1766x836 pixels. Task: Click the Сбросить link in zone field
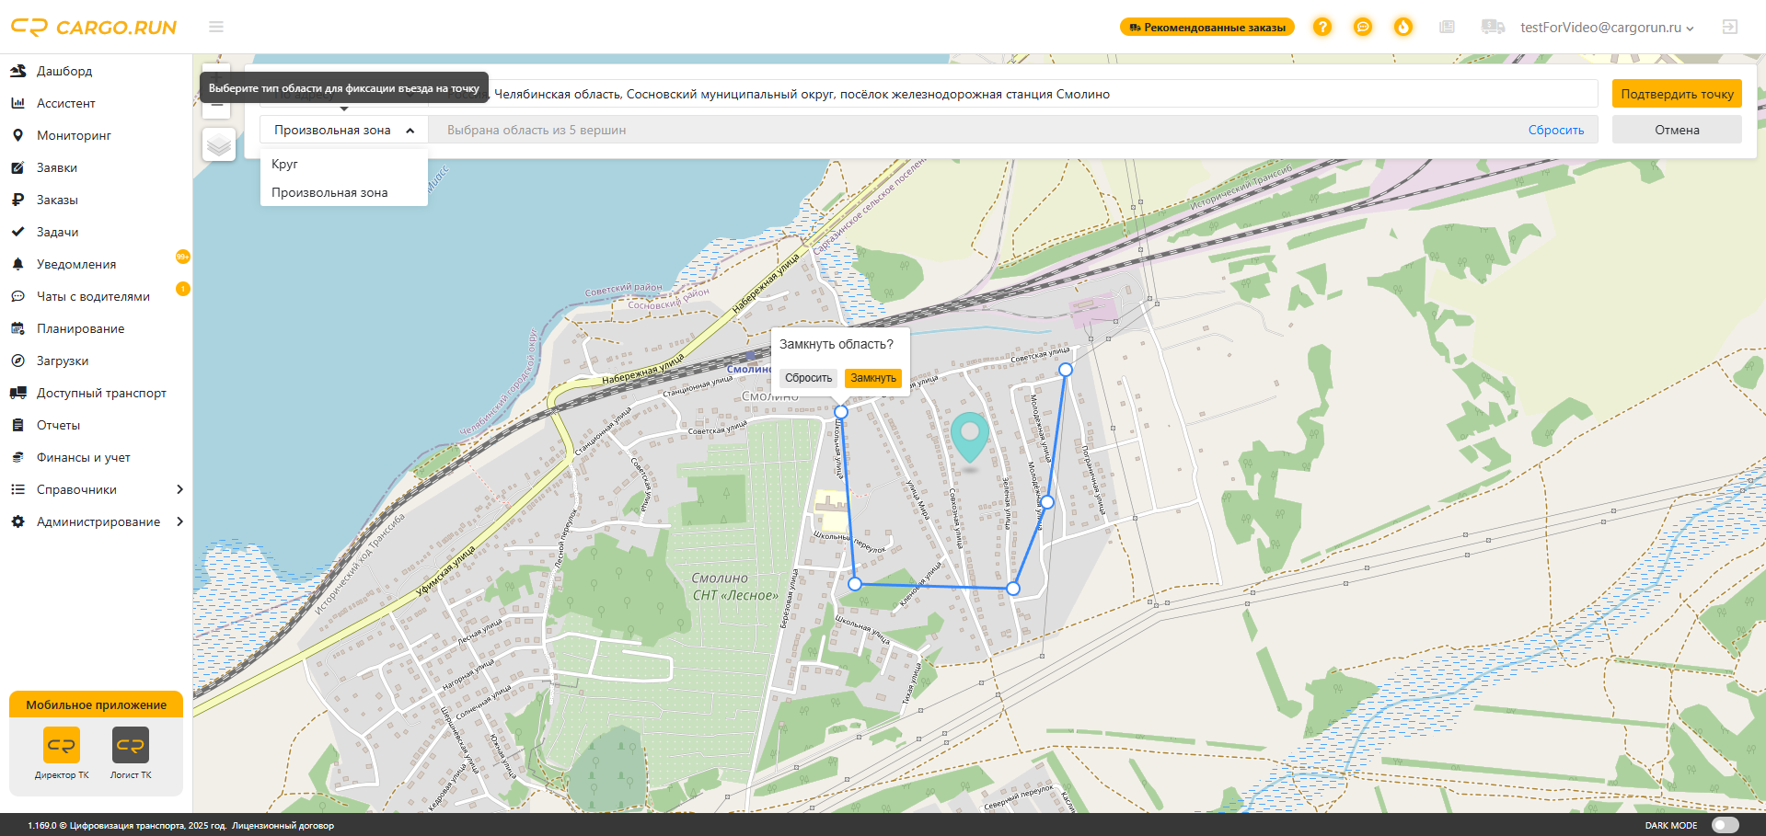pos(1555,130)
